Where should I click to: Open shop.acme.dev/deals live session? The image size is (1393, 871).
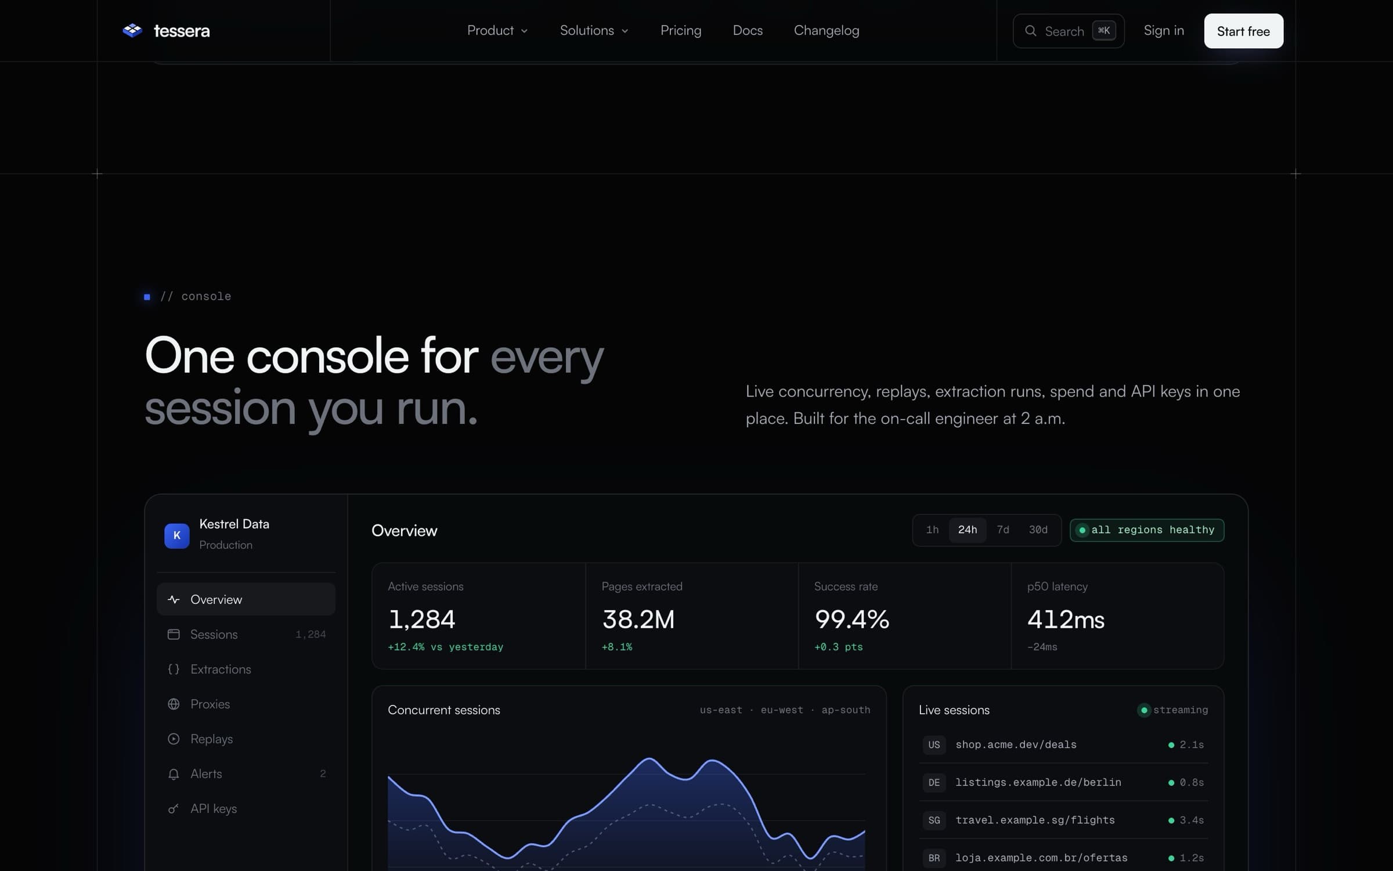tap(1063, 744)
